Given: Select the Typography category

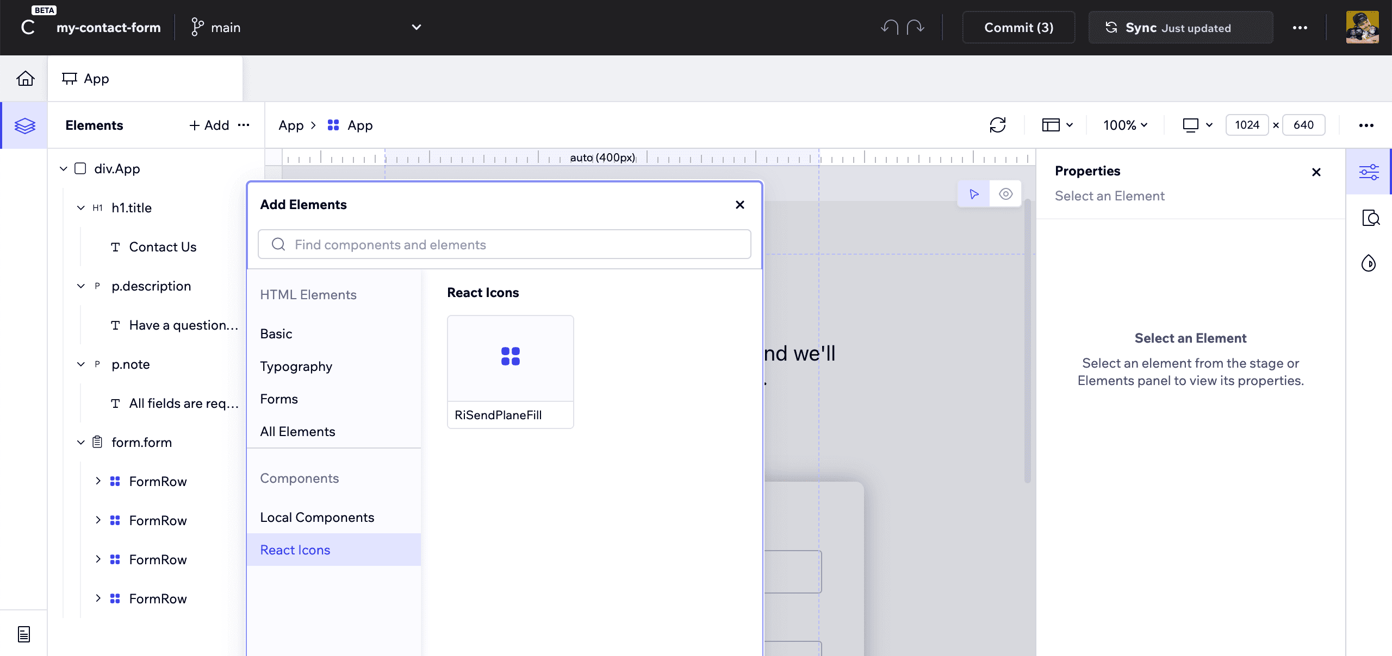Looking at the screenshot, I should pyautogui.click(x=334, y=366).
